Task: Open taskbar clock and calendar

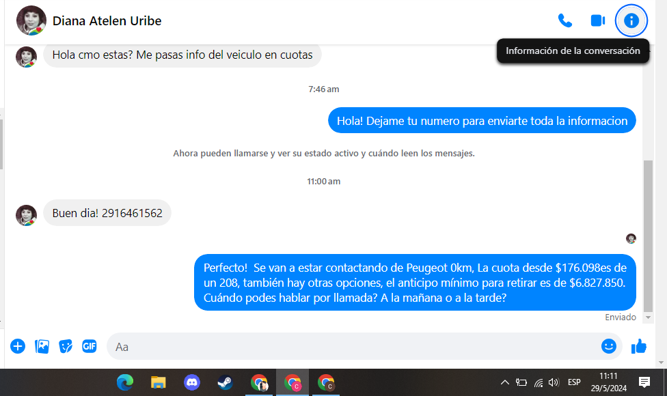Action: tap(608, 382)
